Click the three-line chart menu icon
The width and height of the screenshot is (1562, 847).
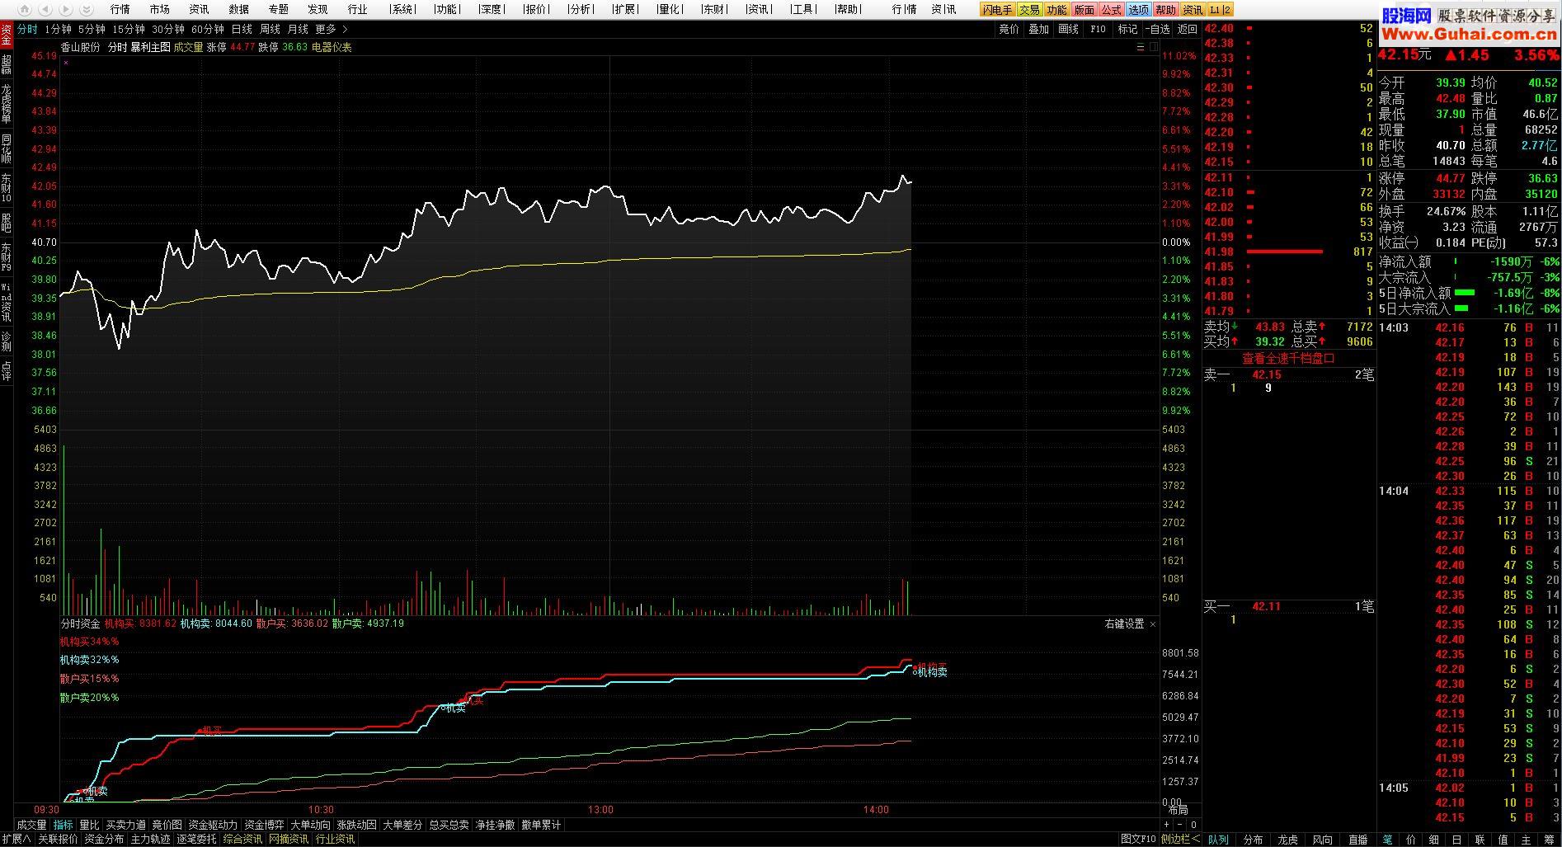1141,47
